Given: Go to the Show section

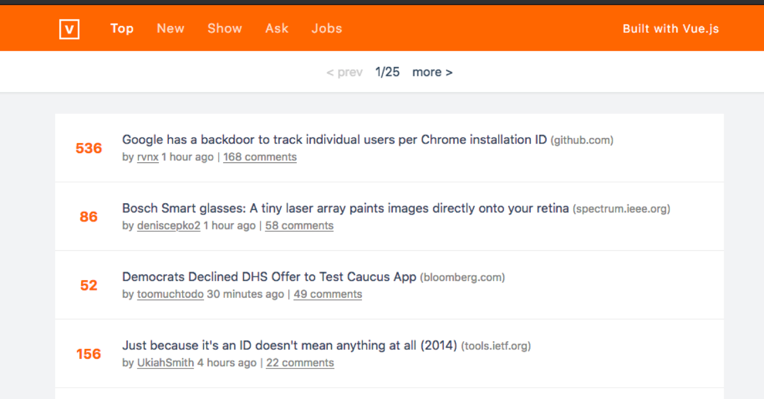Looking at the screenshot, I should click(x=225, y=28).
